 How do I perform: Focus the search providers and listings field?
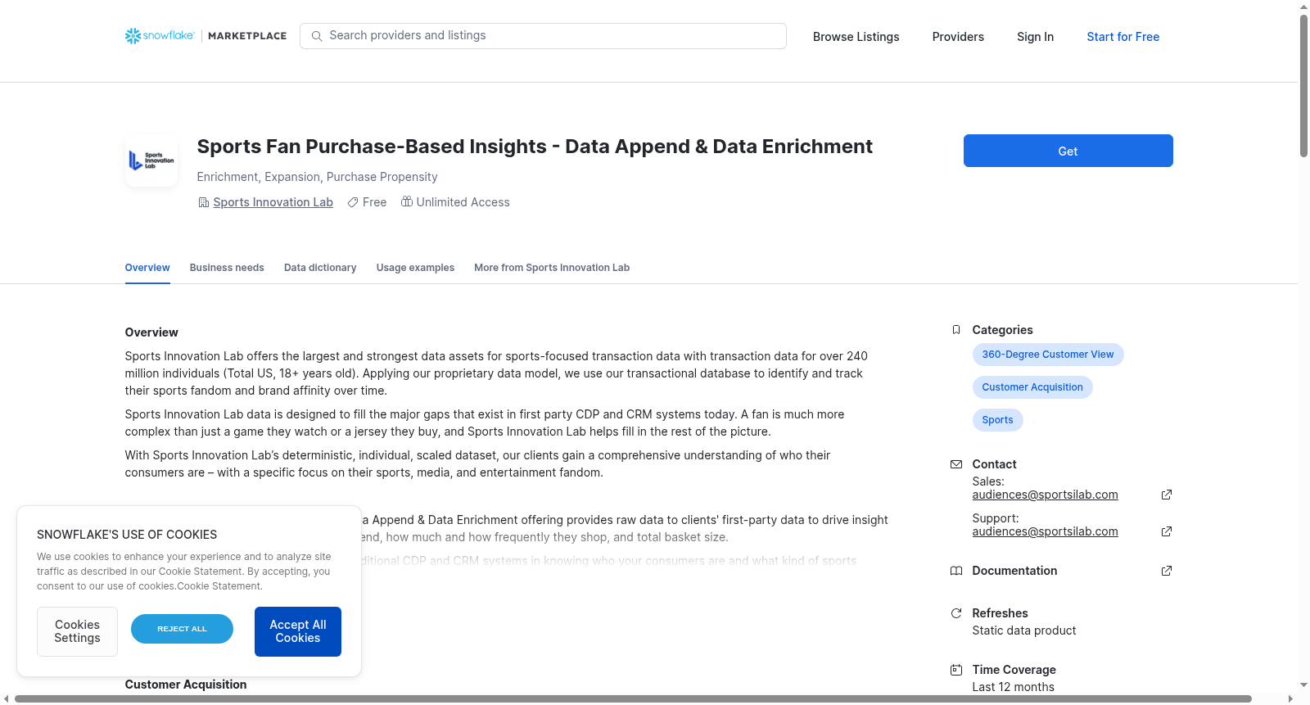click(x=543, y=36)
